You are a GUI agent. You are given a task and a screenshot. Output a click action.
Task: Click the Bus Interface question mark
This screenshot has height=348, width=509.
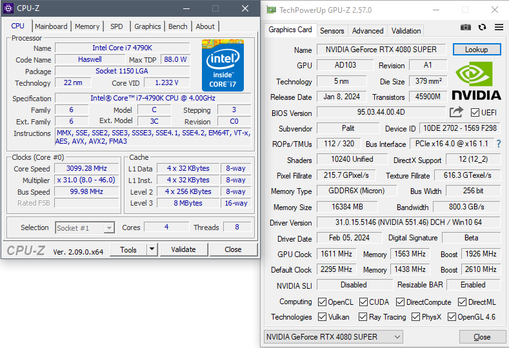pos(499,144)
